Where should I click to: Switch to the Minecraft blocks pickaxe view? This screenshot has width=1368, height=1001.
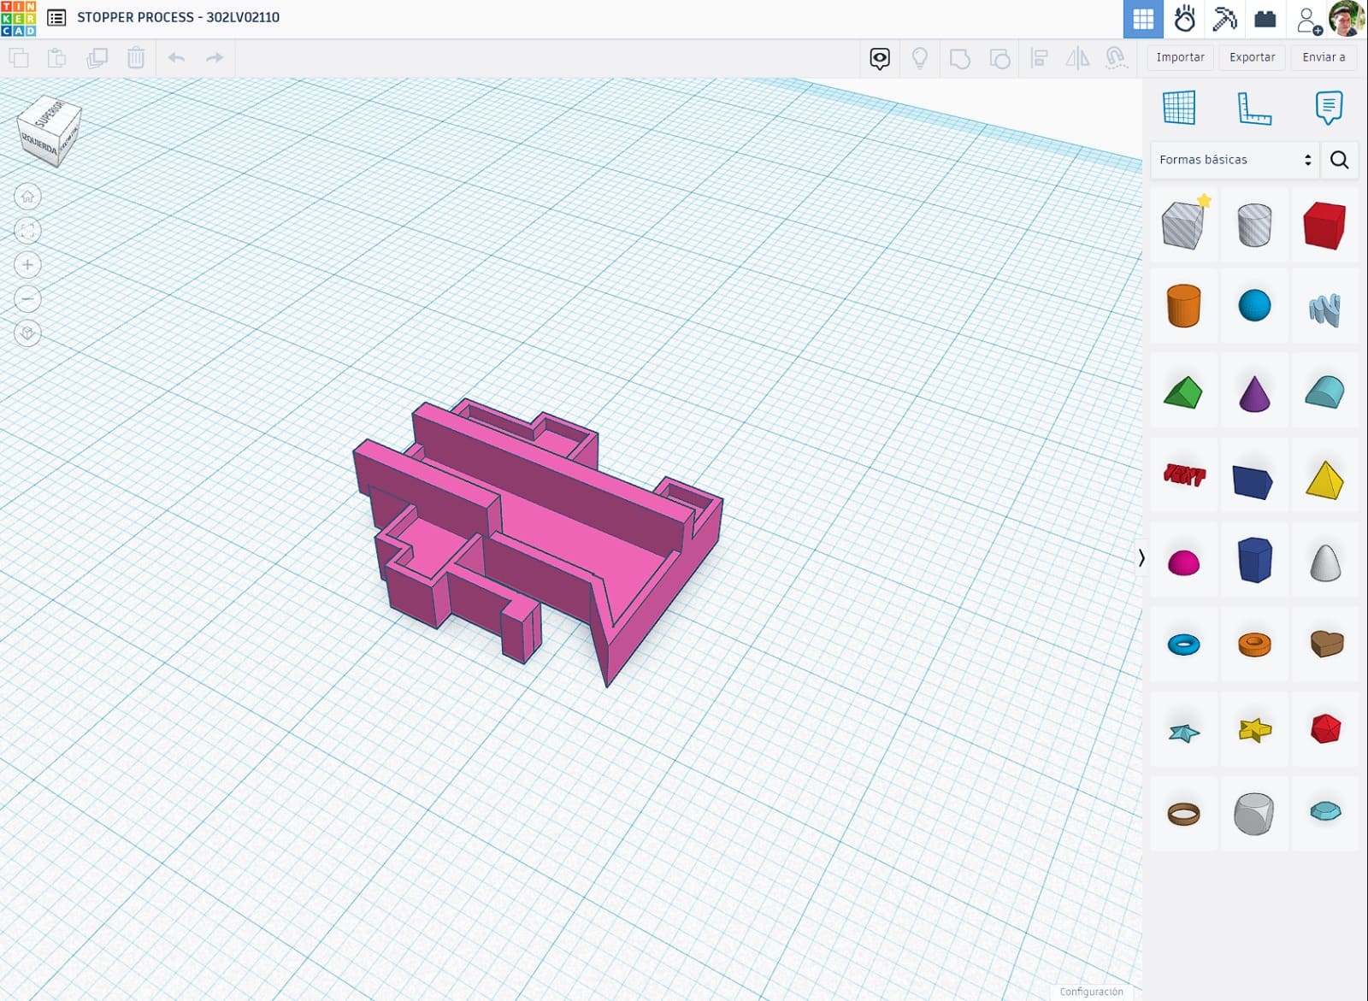click(1224, 18)
